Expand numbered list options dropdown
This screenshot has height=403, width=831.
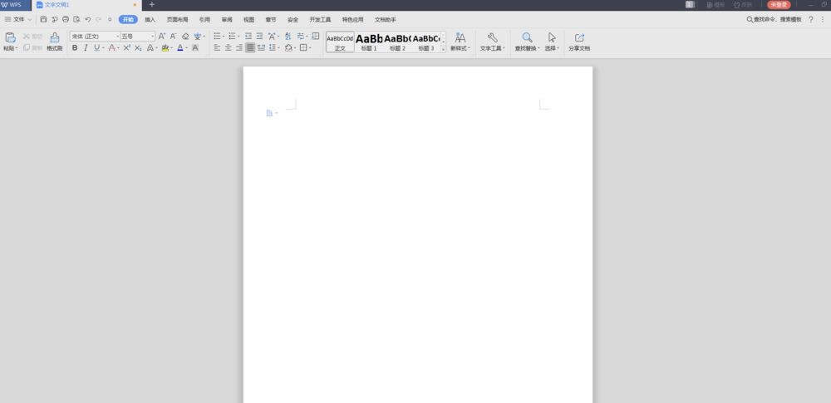pos(238,37)
